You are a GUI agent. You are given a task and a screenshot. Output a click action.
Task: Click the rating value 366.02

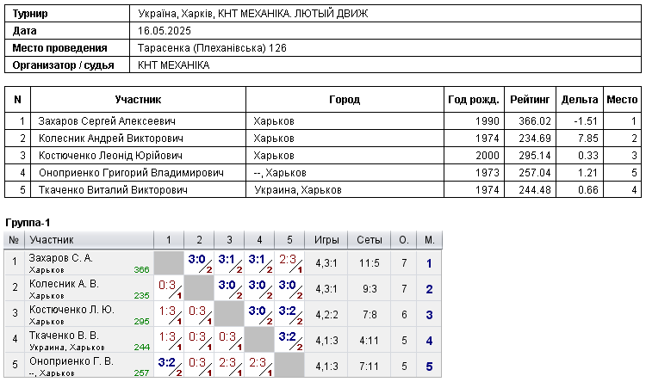click(x=535, y=121)
